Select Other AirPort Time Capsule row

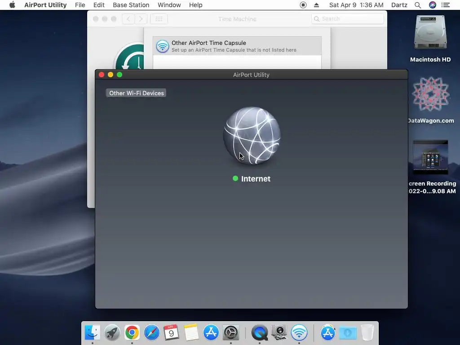point(237,46)
